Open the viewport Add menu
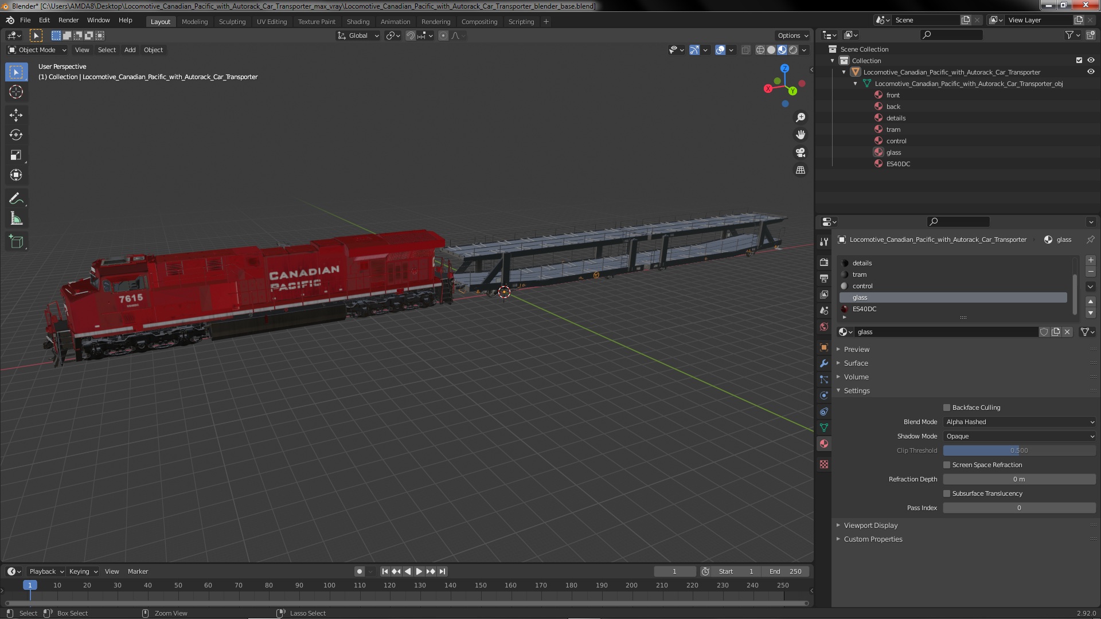This screenshot has height=619, width=1101. point(130,50)
